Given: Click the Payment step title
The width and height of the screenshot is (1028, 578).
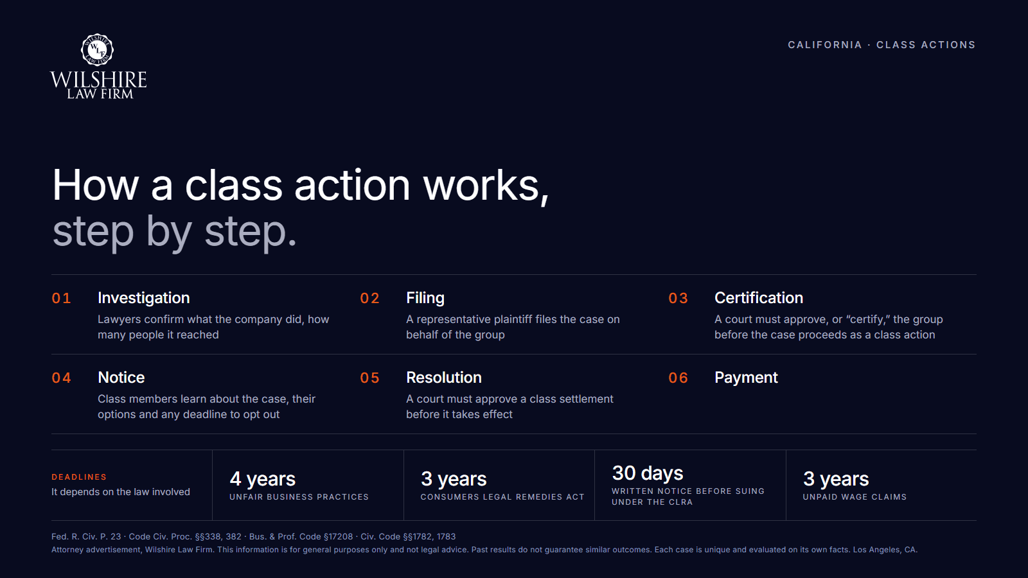Looking at the screenshot, I should click(x=746, y=378).
